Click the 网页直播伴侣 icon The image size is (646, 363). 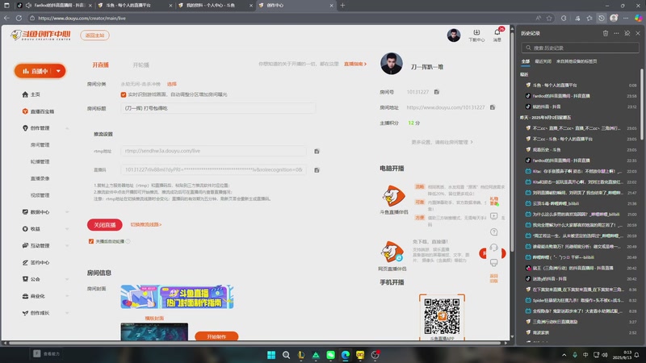[x=392, y=252]
